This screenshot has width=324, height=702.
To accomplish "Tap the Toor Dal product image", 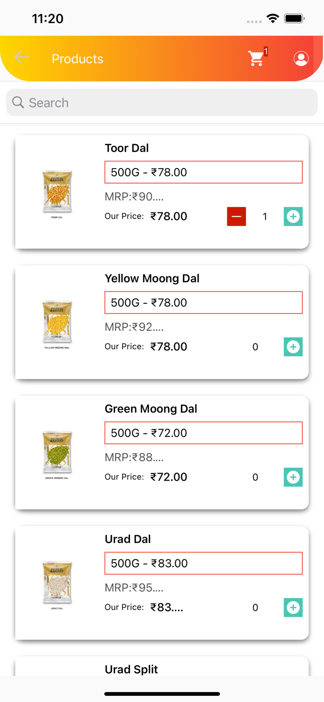I will (x=57, y=192).
